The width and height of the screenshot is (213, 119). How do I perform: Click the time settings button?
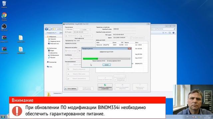pyautogui.click(x=137, y=38)
